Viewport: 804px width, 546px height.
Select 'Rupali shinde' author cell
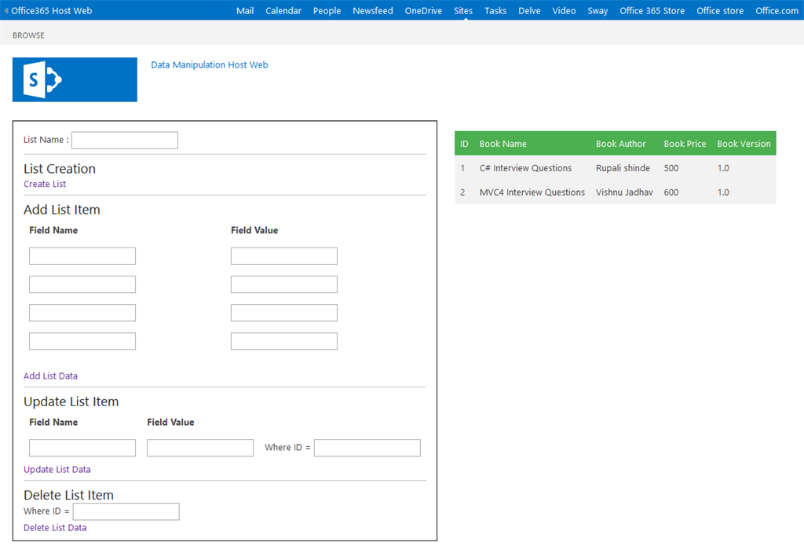(x=623, y=168)
